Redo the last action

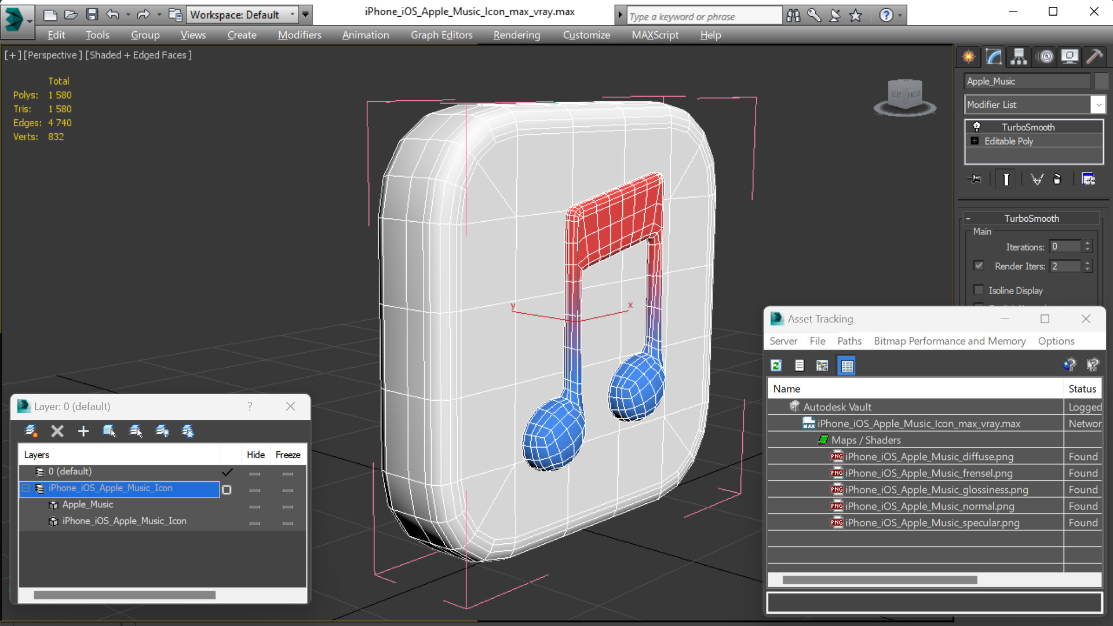143,14
